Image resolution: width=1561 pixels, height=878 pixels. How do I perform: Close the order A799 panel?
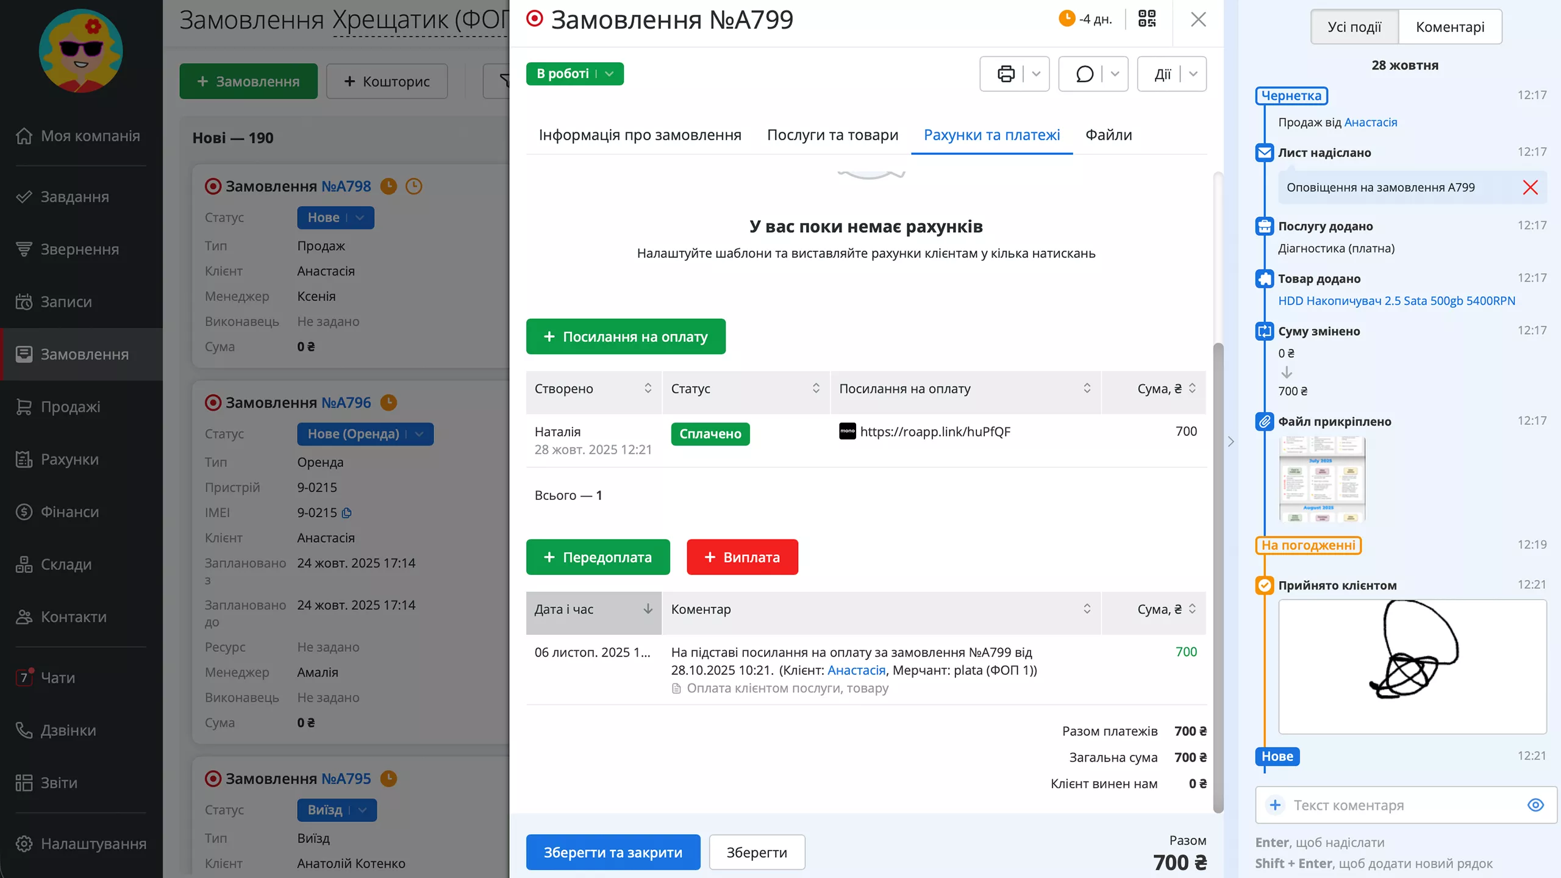(x=1198, y=20)
